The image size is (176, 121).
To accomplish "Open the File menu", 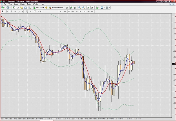I will pos(5,4).
